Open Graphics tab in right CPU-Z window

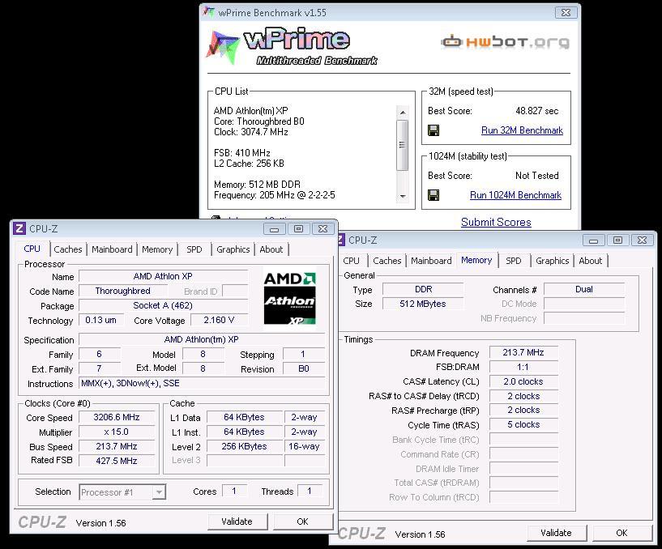click(x=553, y=261)
